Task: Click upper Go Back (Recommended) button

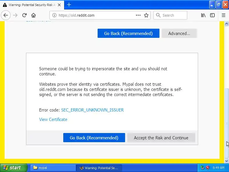Action: point(128,33)
